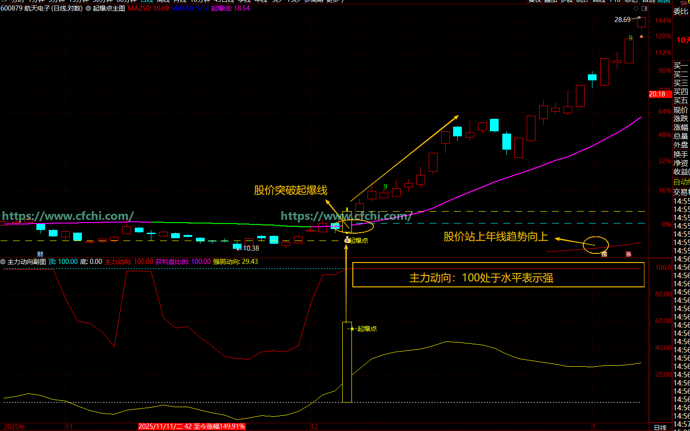Screen dimensions: 690x431
Task: Click the 总量 quote row
Action: coord(681,136)
